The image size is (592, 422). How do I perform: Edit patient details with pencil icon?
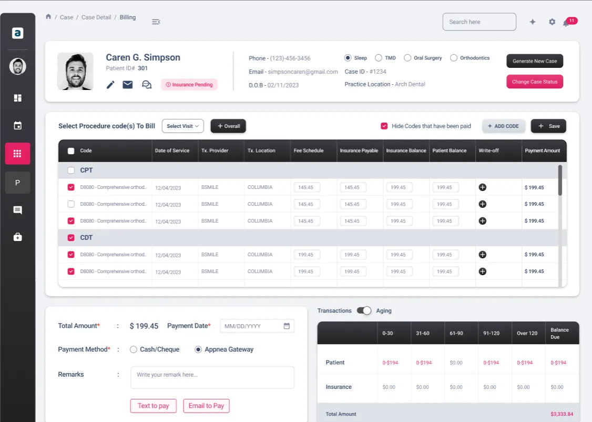tap(110, 85)
